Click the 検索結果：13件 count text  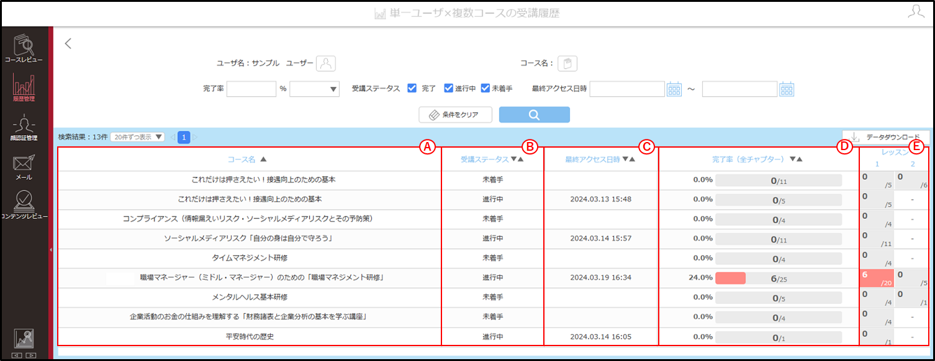(83, 137)
